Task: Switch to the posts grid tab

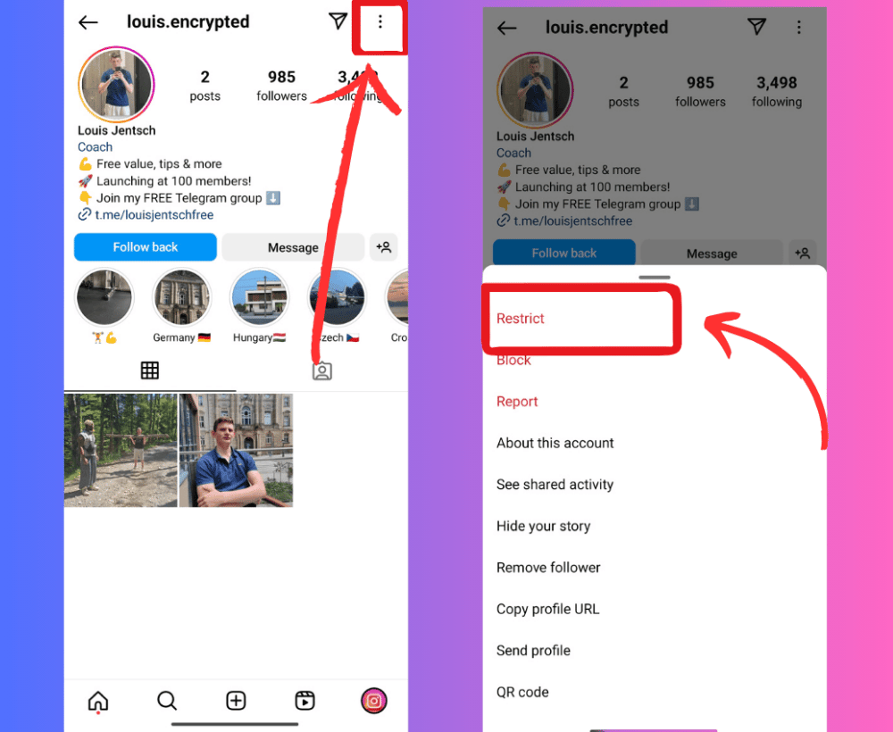Action: click(150, 370)
